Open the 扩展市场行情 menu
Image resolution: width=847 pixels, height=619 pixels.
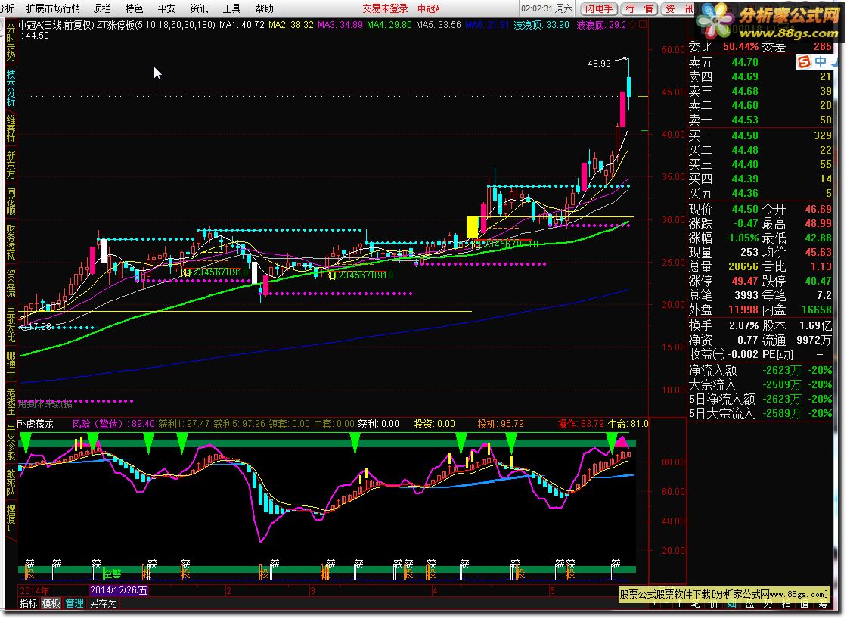pos(53,8)
